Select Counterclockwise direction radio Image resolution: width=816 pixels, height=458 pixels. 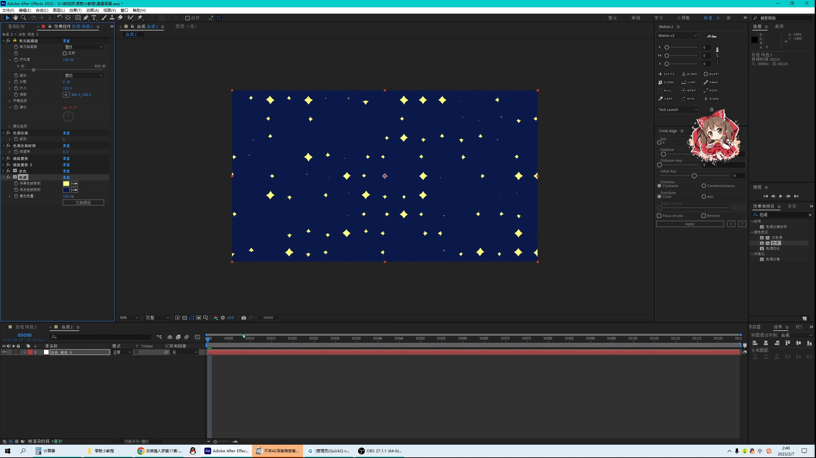(x=704, y=186)
